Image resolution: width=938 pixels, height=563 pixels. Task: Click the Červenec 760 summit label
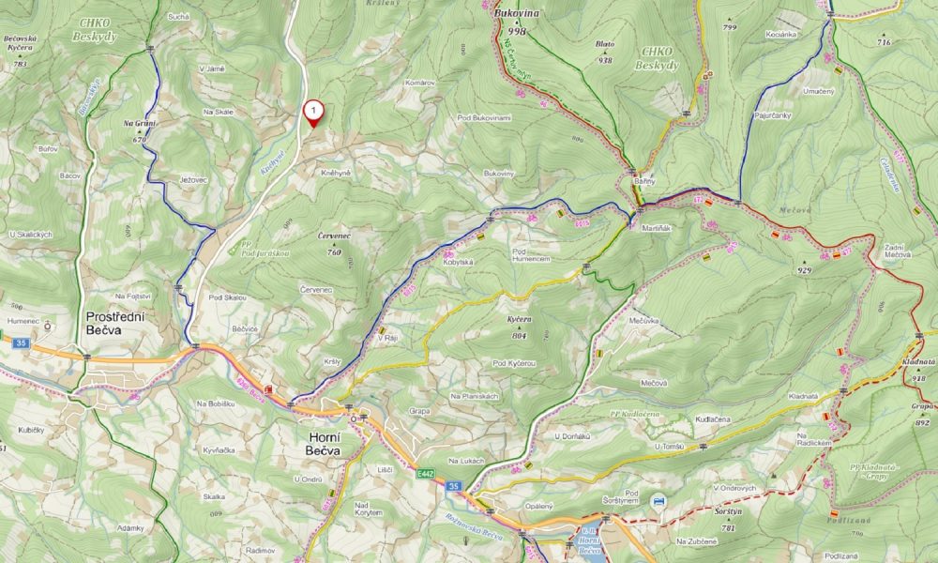tap(334, 244)
